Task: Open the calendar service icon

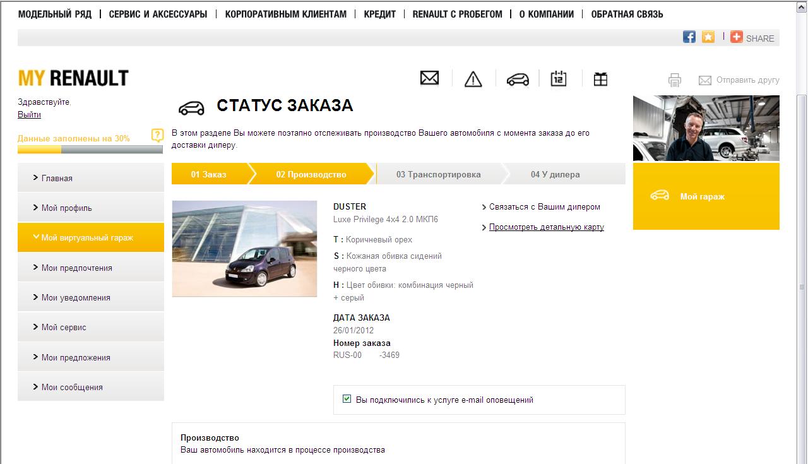Action: coord(559,78)
